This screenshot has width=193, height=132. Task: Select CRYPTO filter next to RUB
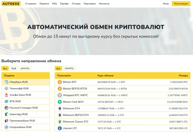[x=25, y=69]
